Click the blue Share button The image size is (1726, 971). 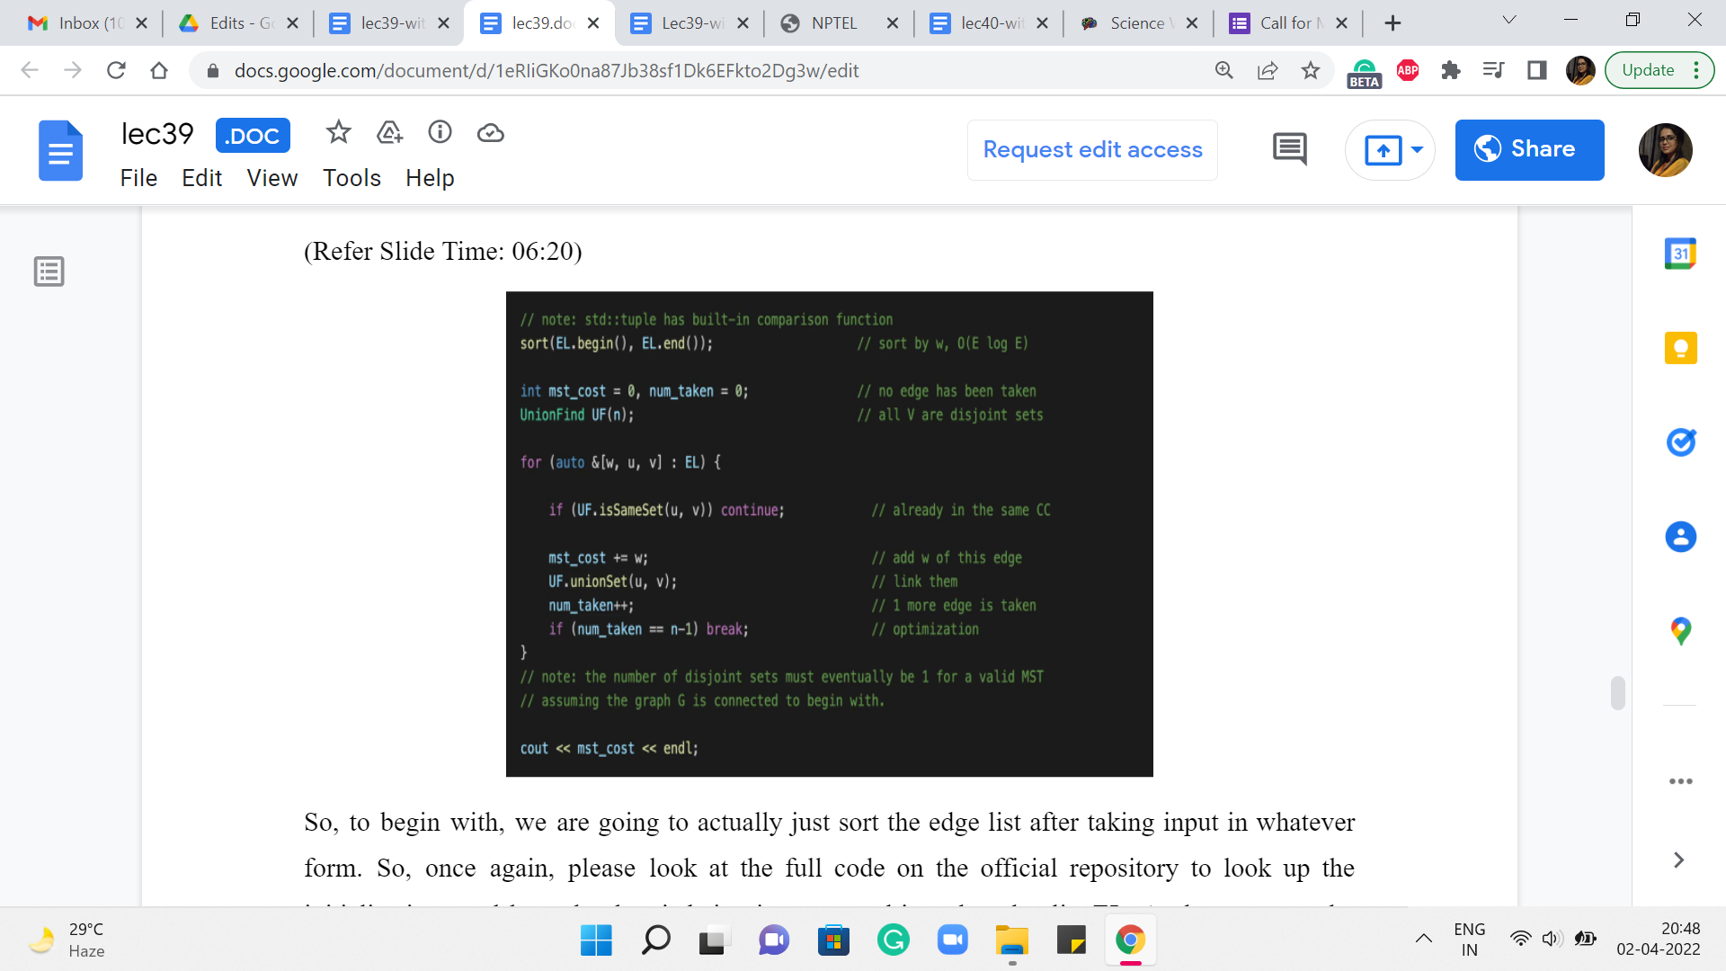(x=1529, y=149)
